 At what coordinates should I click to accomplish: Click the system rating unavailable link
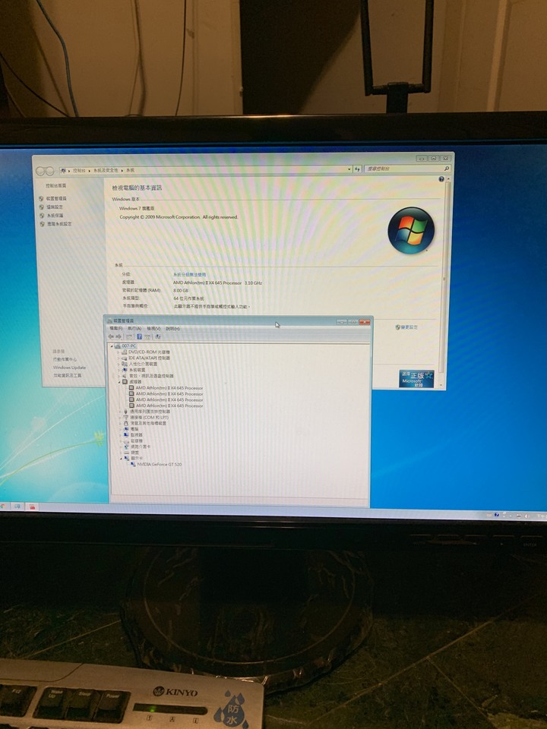[x=189, y=275]
